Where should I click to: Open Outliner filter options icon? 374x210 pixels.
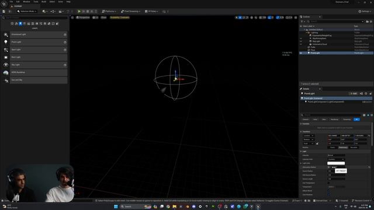tap(302, 22)
